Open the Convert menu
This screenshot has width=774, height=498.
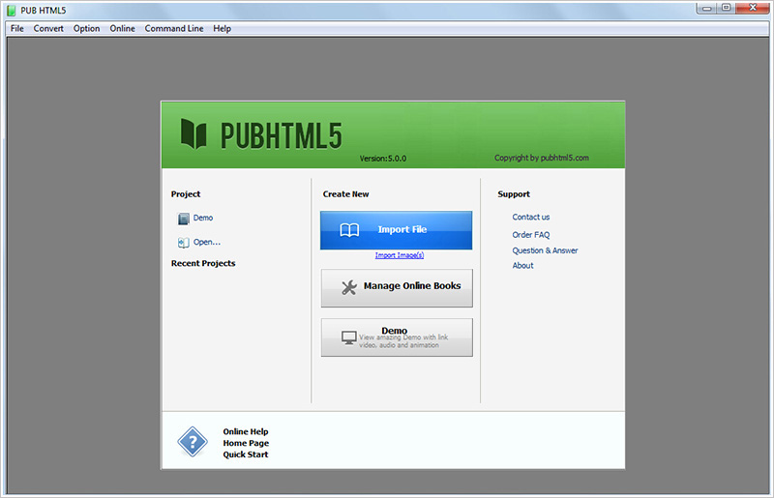48,29
